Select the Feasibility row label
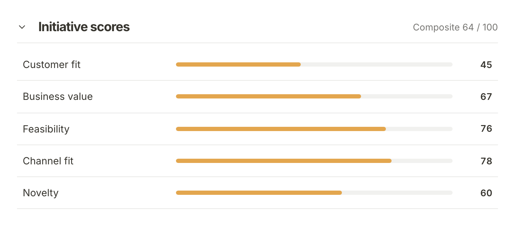 coord(46,129)
